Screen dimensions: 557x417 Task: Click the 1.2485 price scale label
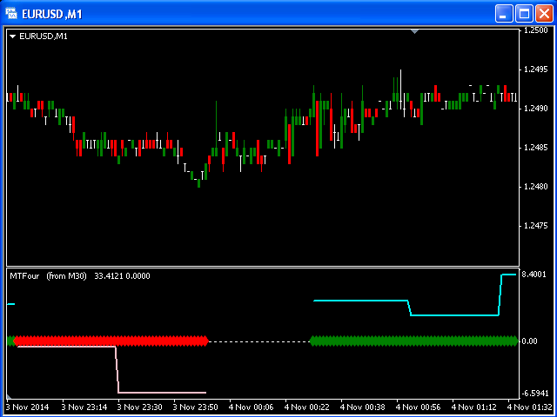(x=536, y=148)
